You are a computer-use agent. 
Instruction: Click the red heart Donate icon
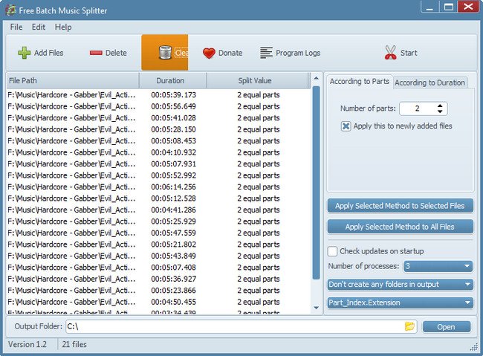pyautogui.click(x=209, y=53)
